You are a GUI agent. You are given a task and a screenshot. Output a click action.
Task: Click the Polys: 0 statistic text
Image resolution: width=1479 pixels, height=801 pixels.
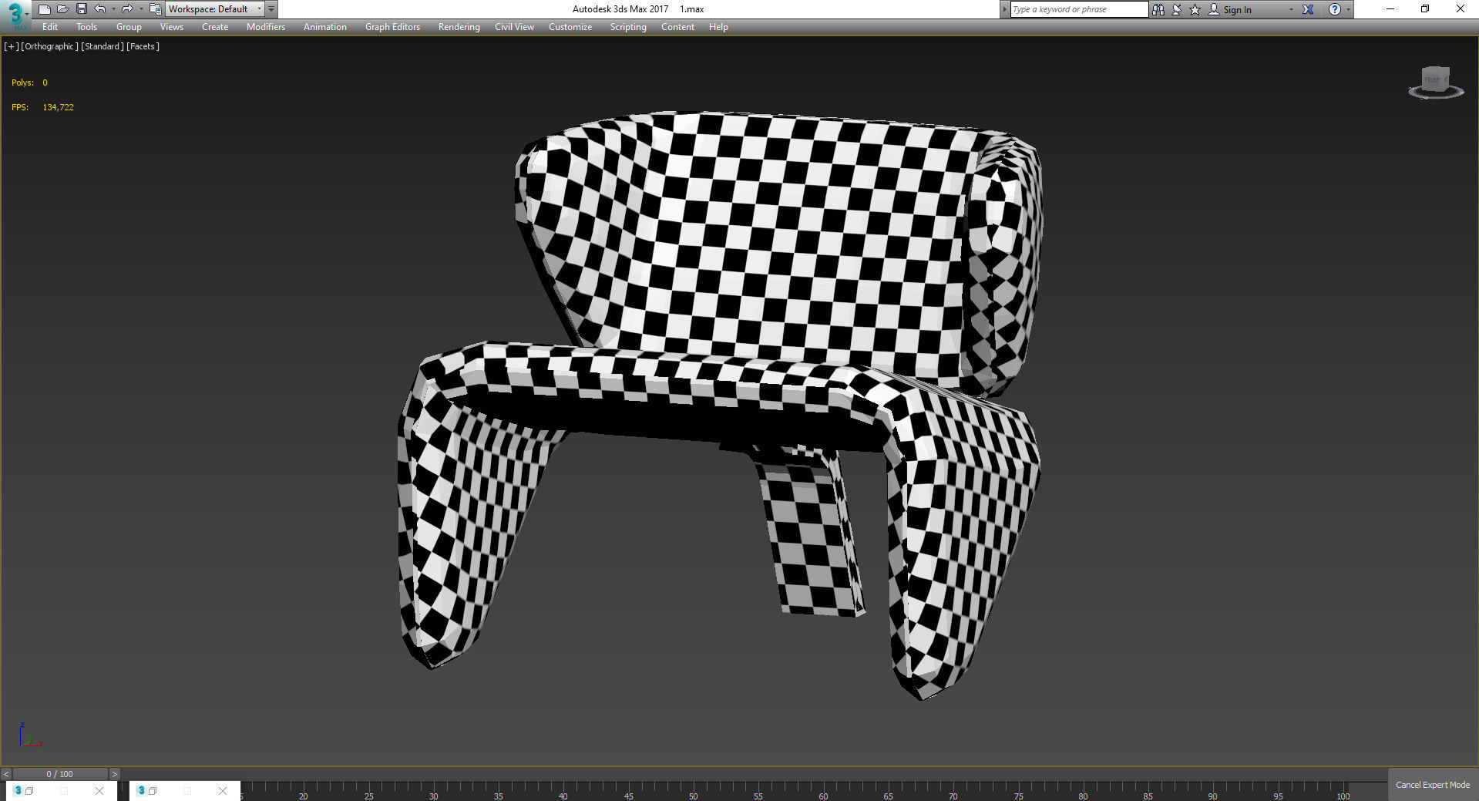tap(29, 82)
